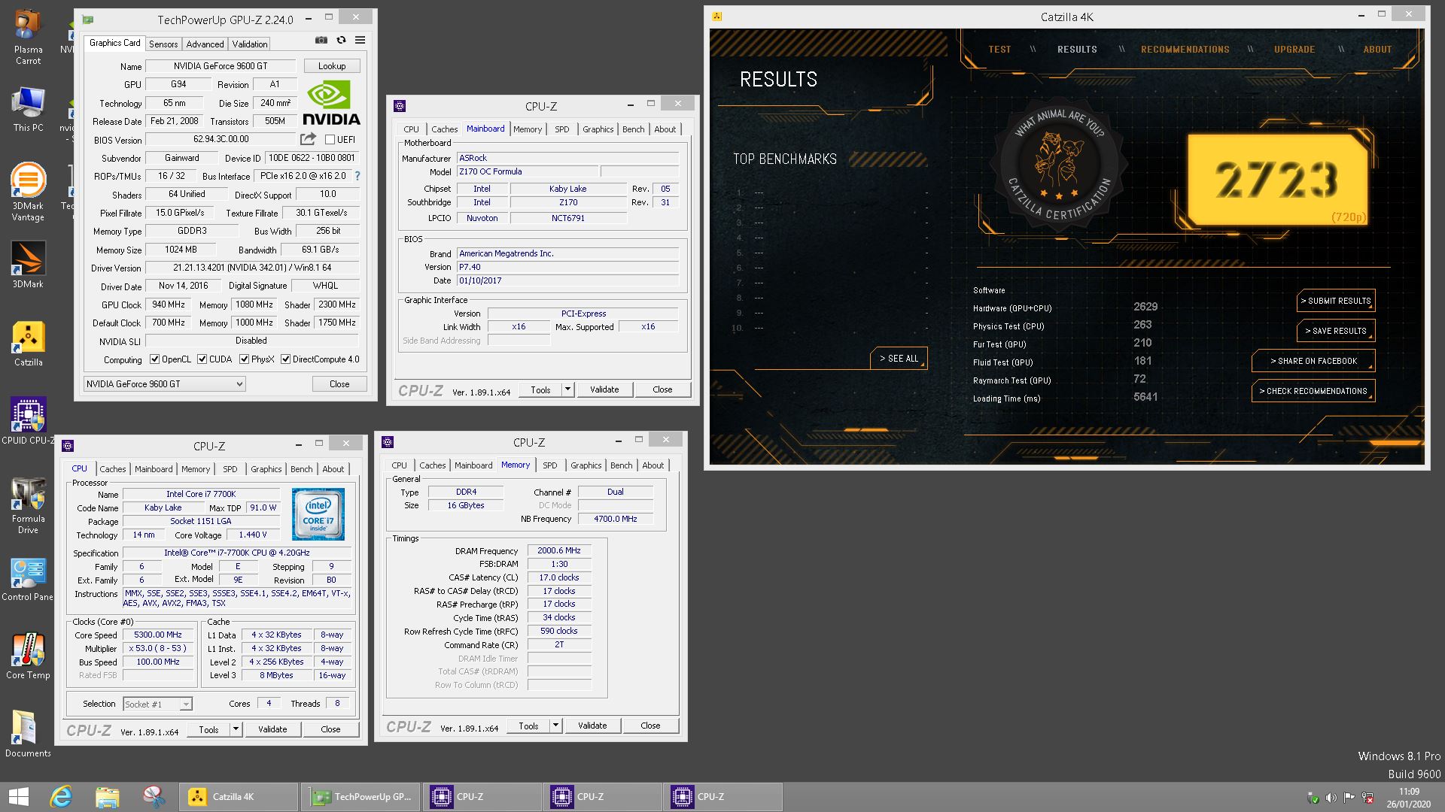Image resolution: width=1445 pixels, height=812 pixels.
Task: Click the Z170 OC Formula model field
Action: coord(527,171)
